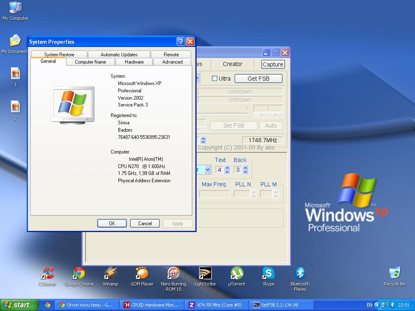Switch to the Advanced tab
This screenshot has height=311, width=415.
[x=172, y=62]
